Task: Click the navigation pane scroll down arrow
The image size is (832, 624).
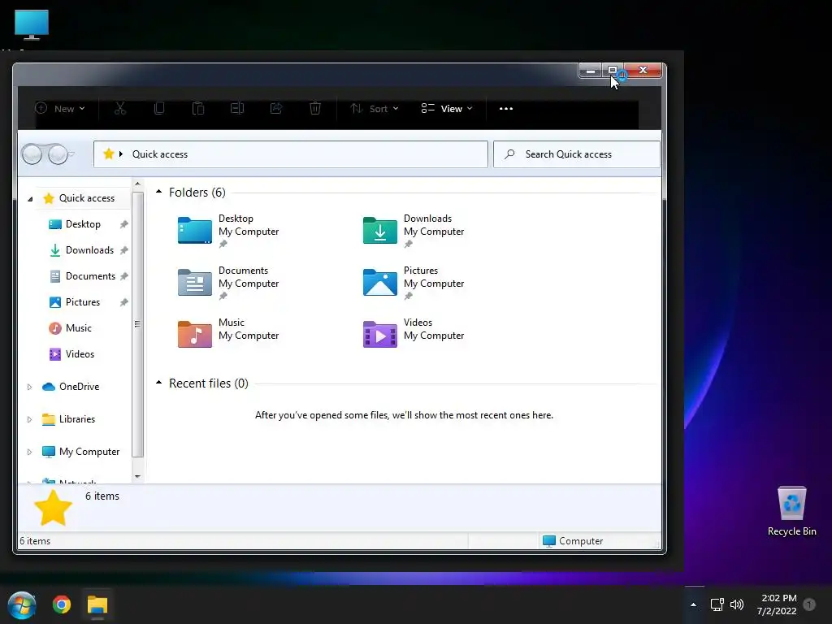Action: point(138,476)
